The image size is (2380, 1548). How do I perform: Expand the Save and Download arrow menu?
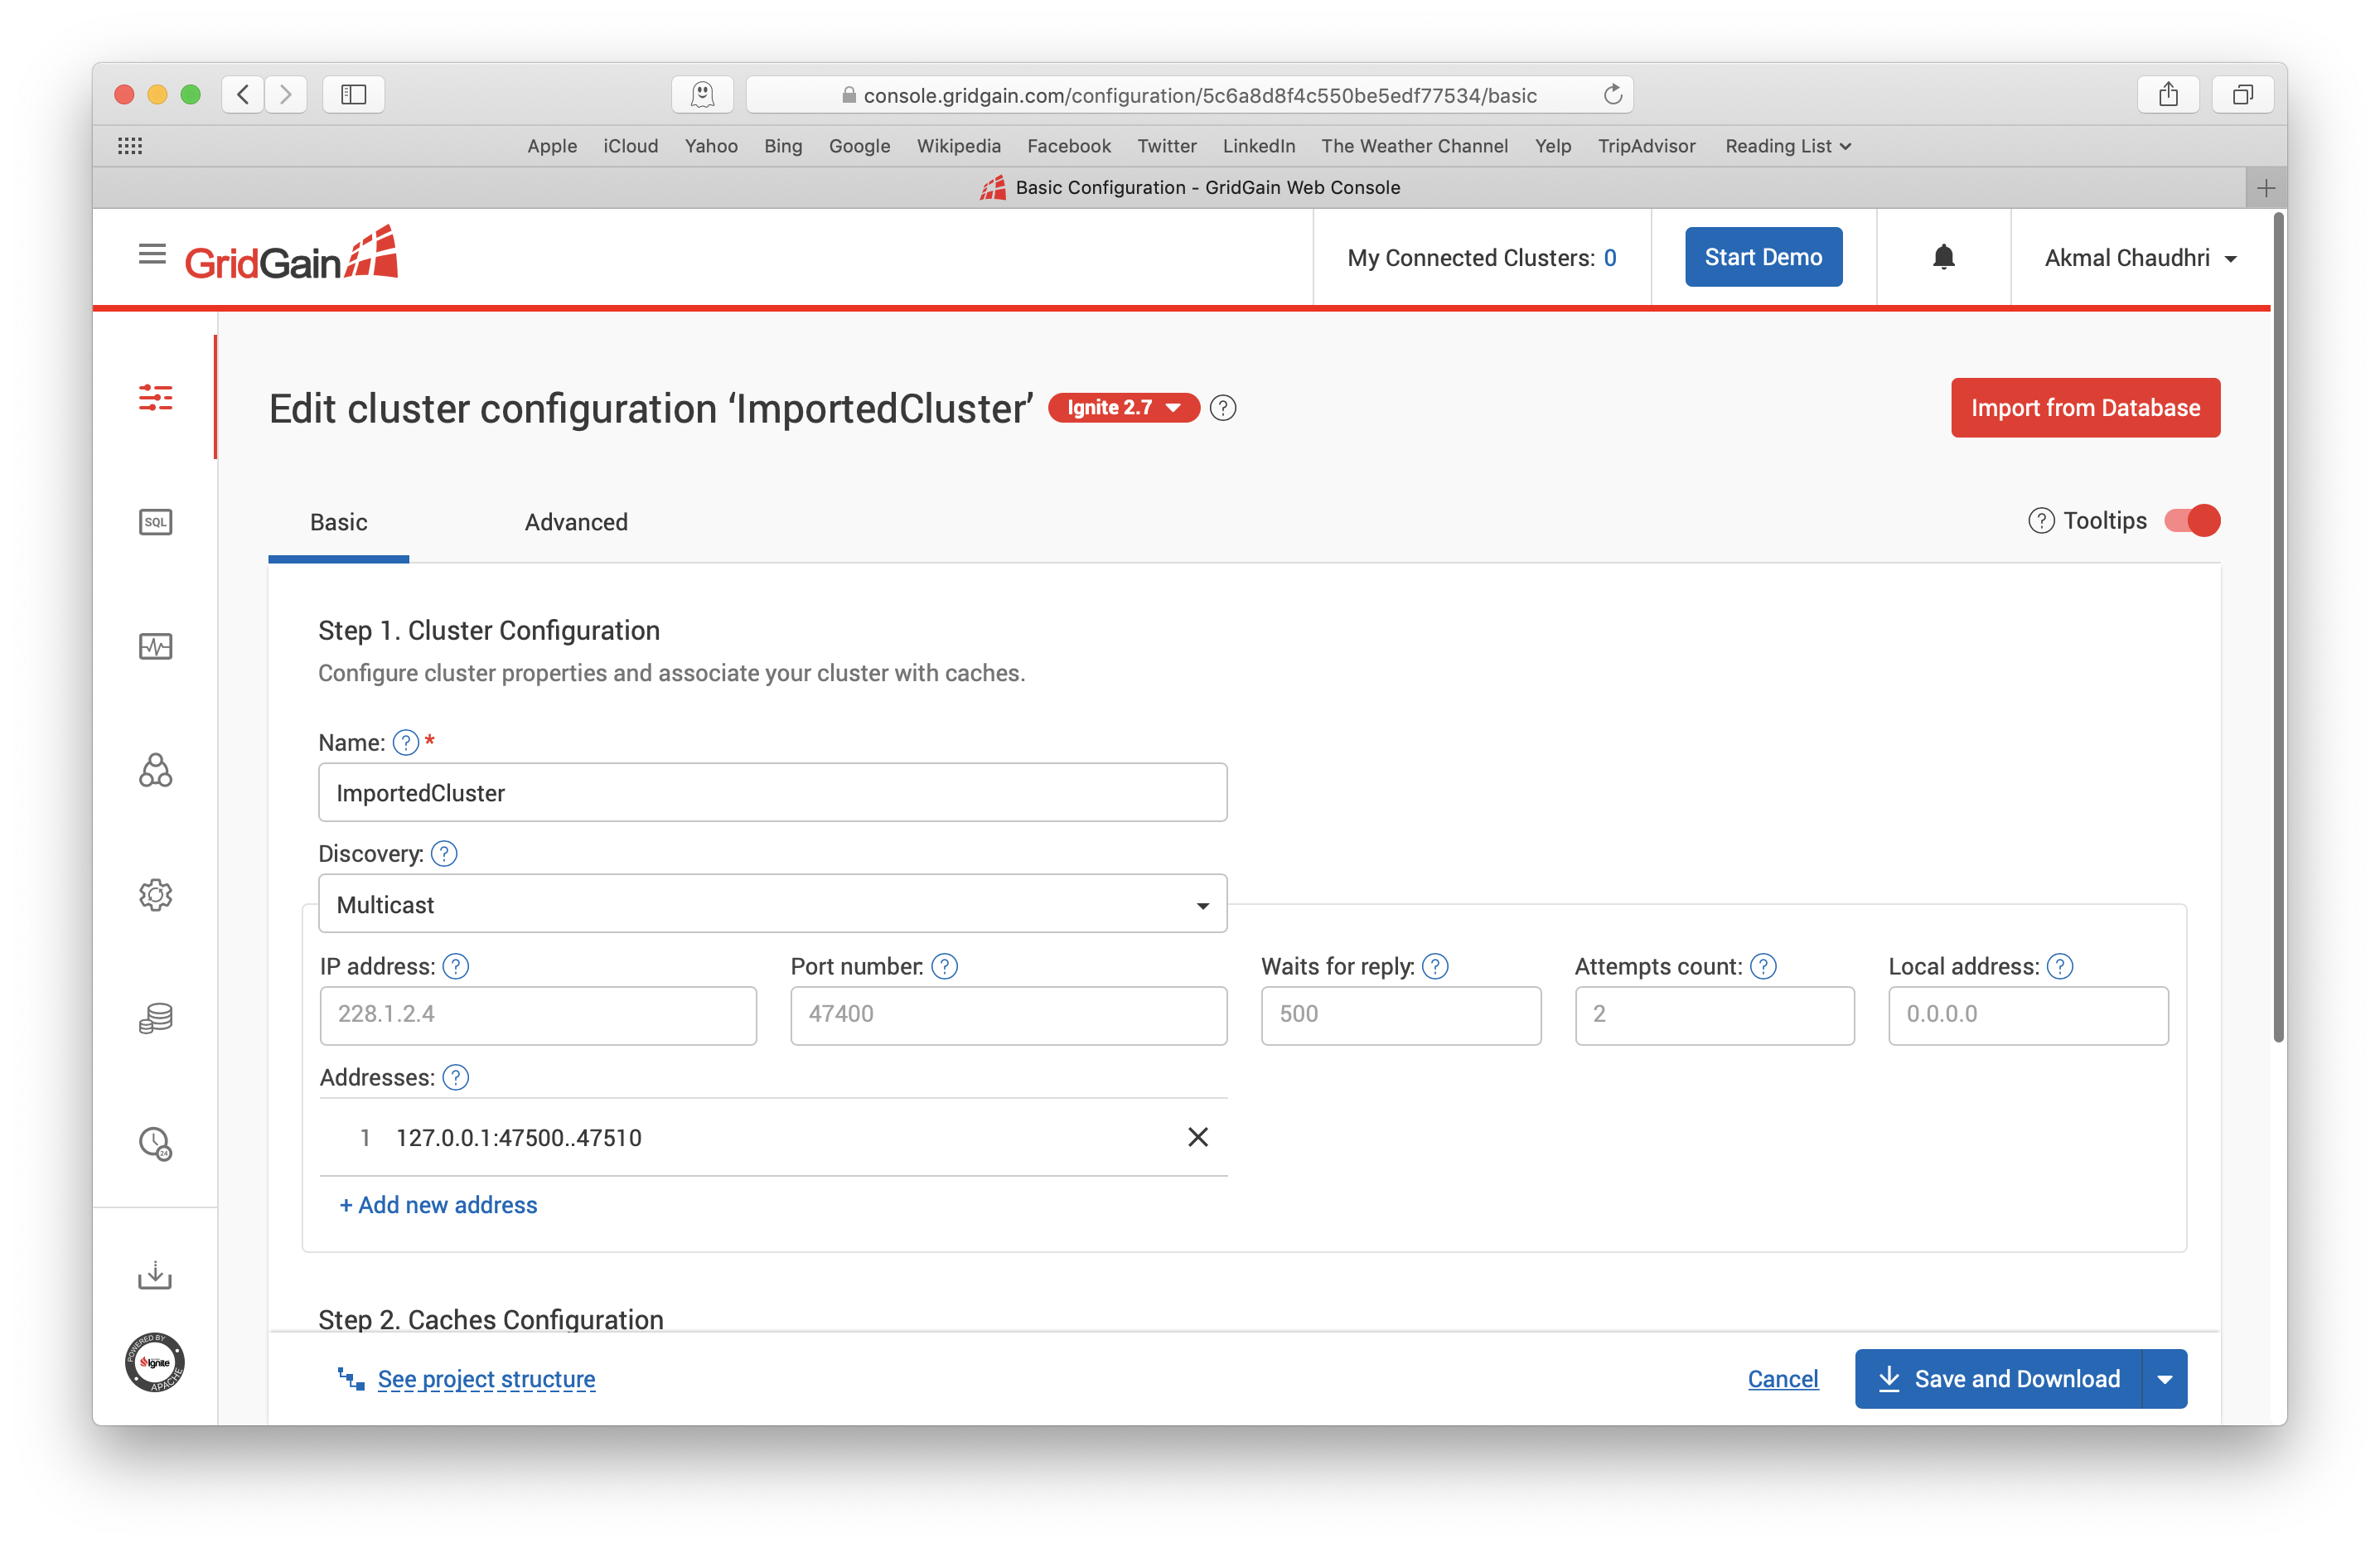(2164, 1379)
